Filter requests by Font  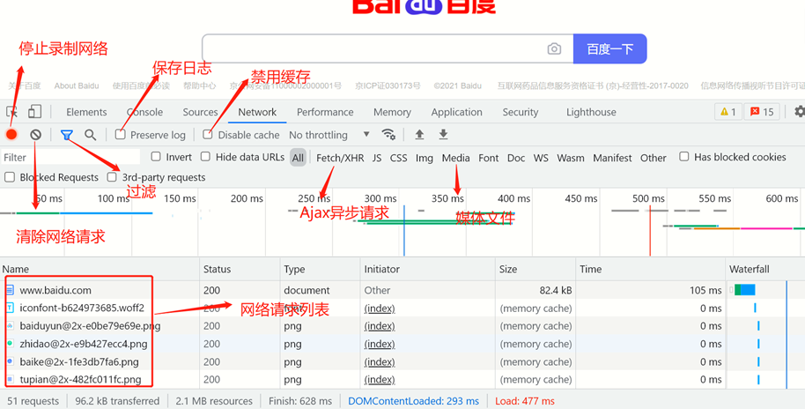coord(488,158)
